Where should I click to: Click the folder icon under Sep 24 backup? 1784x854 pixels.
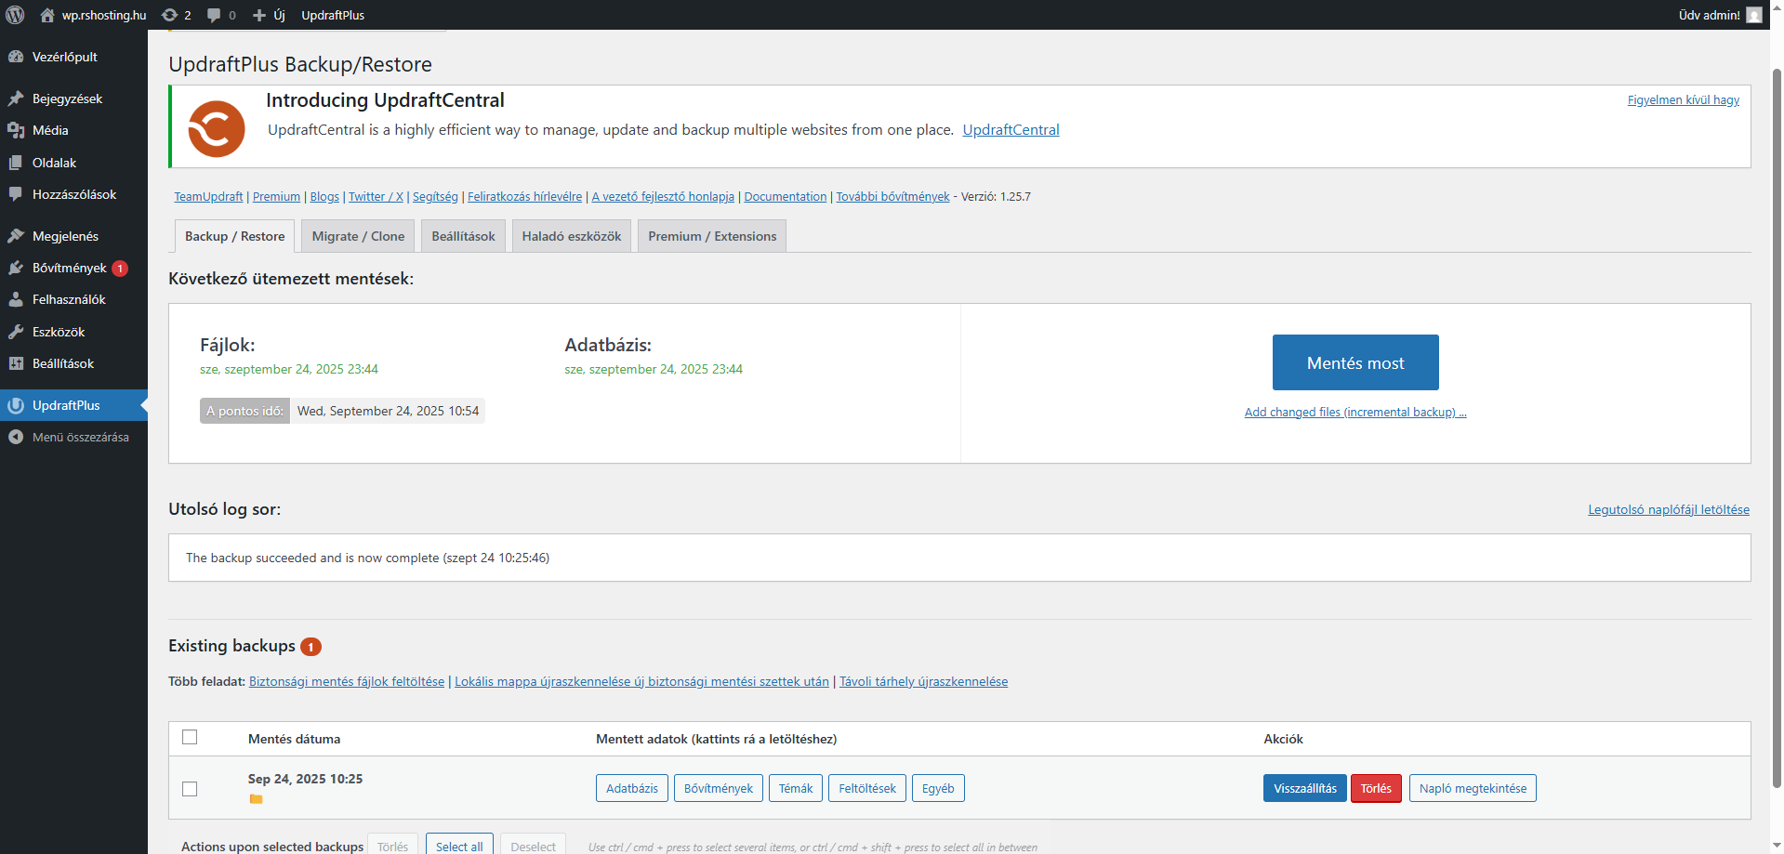(x=258, y=799)
